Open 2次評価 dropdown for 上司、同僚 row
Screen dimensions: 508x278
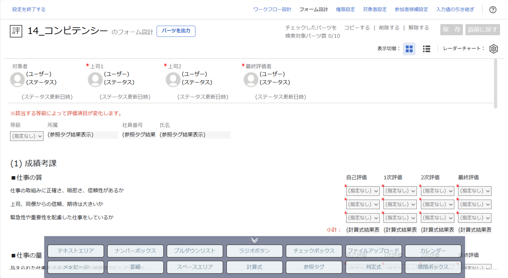[x=437, y=204]
